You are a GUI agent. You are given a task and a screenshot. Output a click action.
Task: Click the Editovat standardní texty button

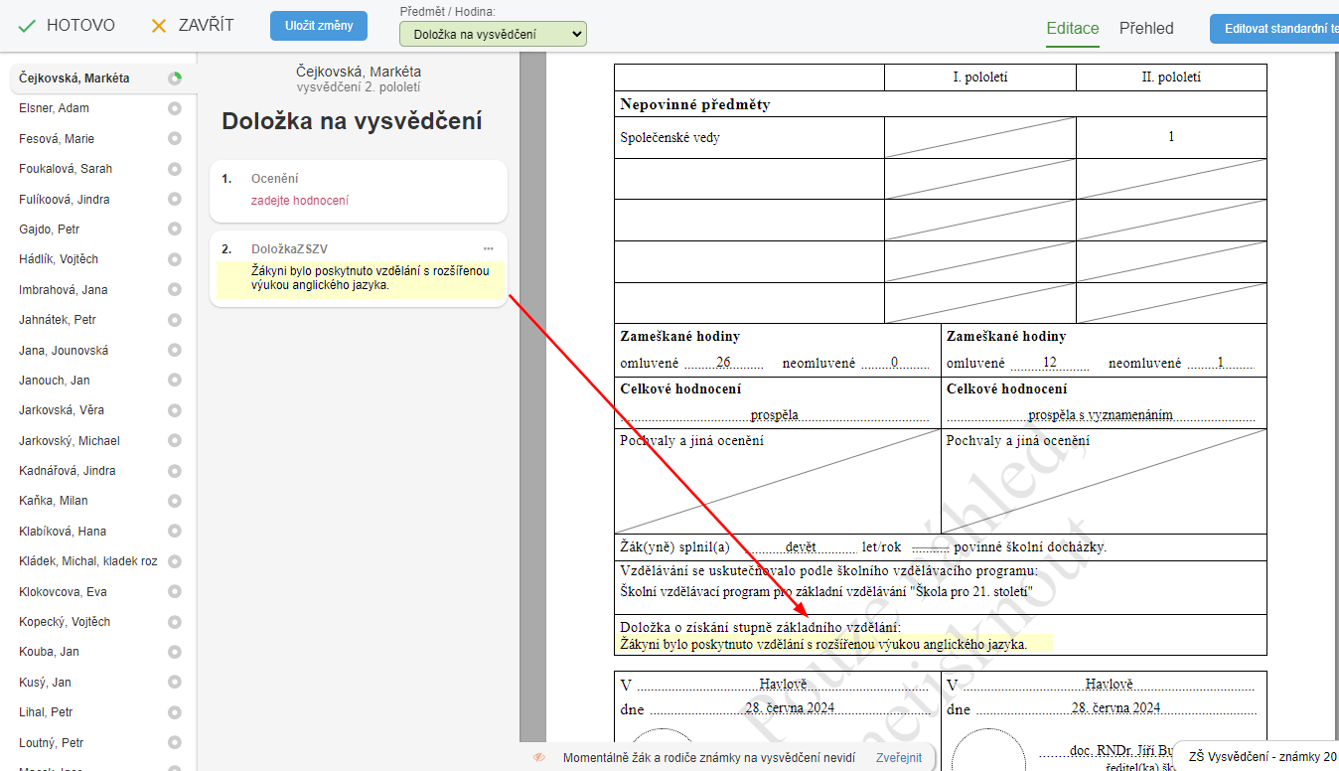[1274, 29]
